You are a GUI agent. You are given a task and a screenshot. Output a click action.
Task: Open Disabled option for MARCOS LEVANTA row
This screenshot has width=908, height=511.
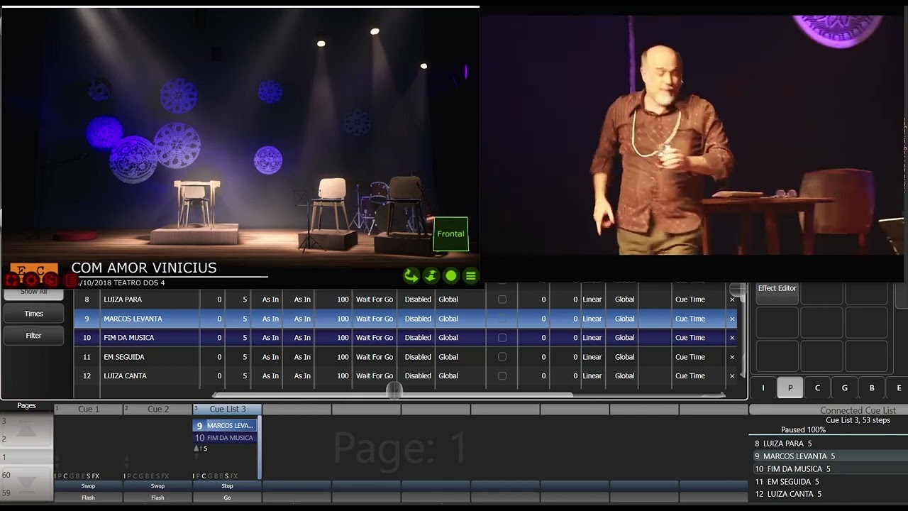pyautogui.click(x=418, y=319)
